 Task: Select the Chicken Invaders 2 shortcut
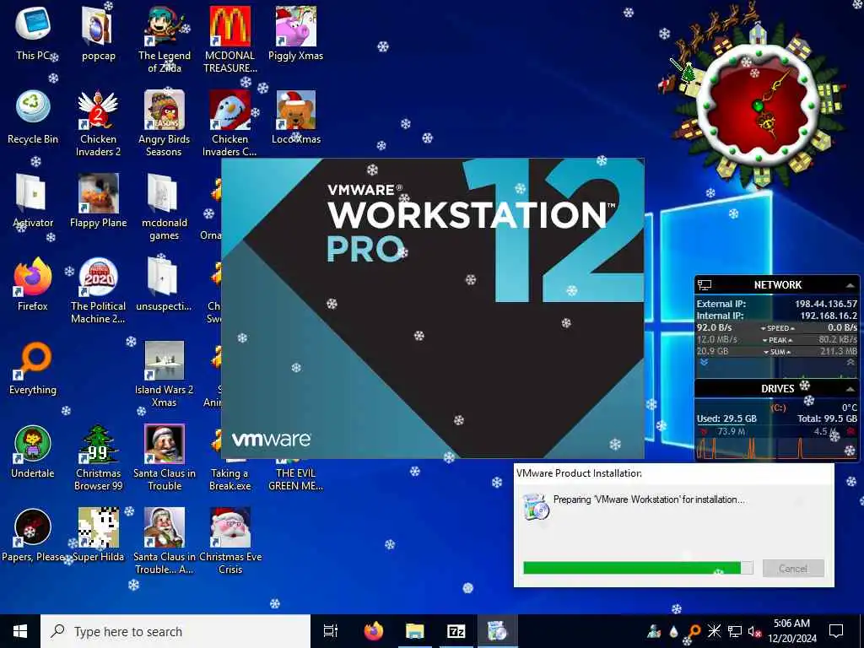(x=98, y=123)
